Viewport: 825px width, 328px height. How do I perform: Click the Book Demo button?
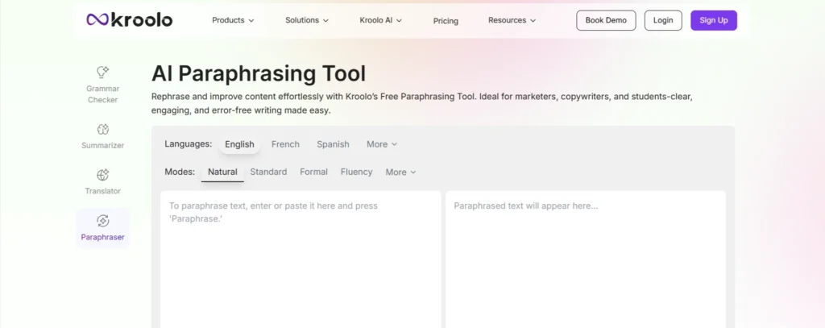coord(606,20)
